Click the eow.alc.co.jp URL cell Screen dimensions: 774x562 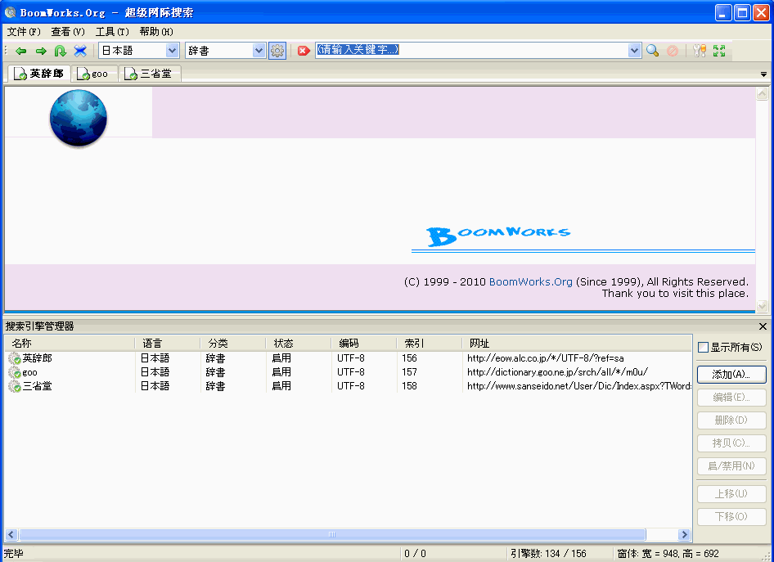pyautogui.click(x=546, y=358)
